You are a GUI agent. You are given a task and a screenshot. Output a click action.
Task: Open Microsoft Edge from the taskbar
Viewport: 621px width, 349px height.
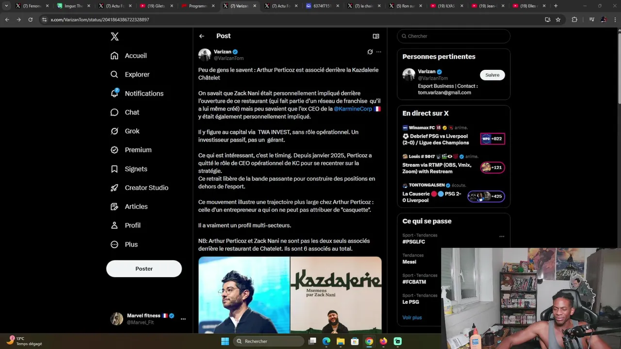[x=327, y=341]
